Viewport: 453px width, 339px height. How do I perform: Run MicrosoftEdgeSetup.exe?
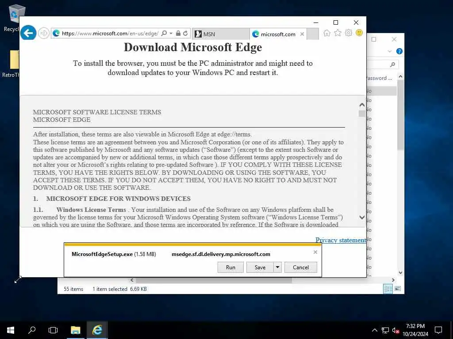(230, 267)
